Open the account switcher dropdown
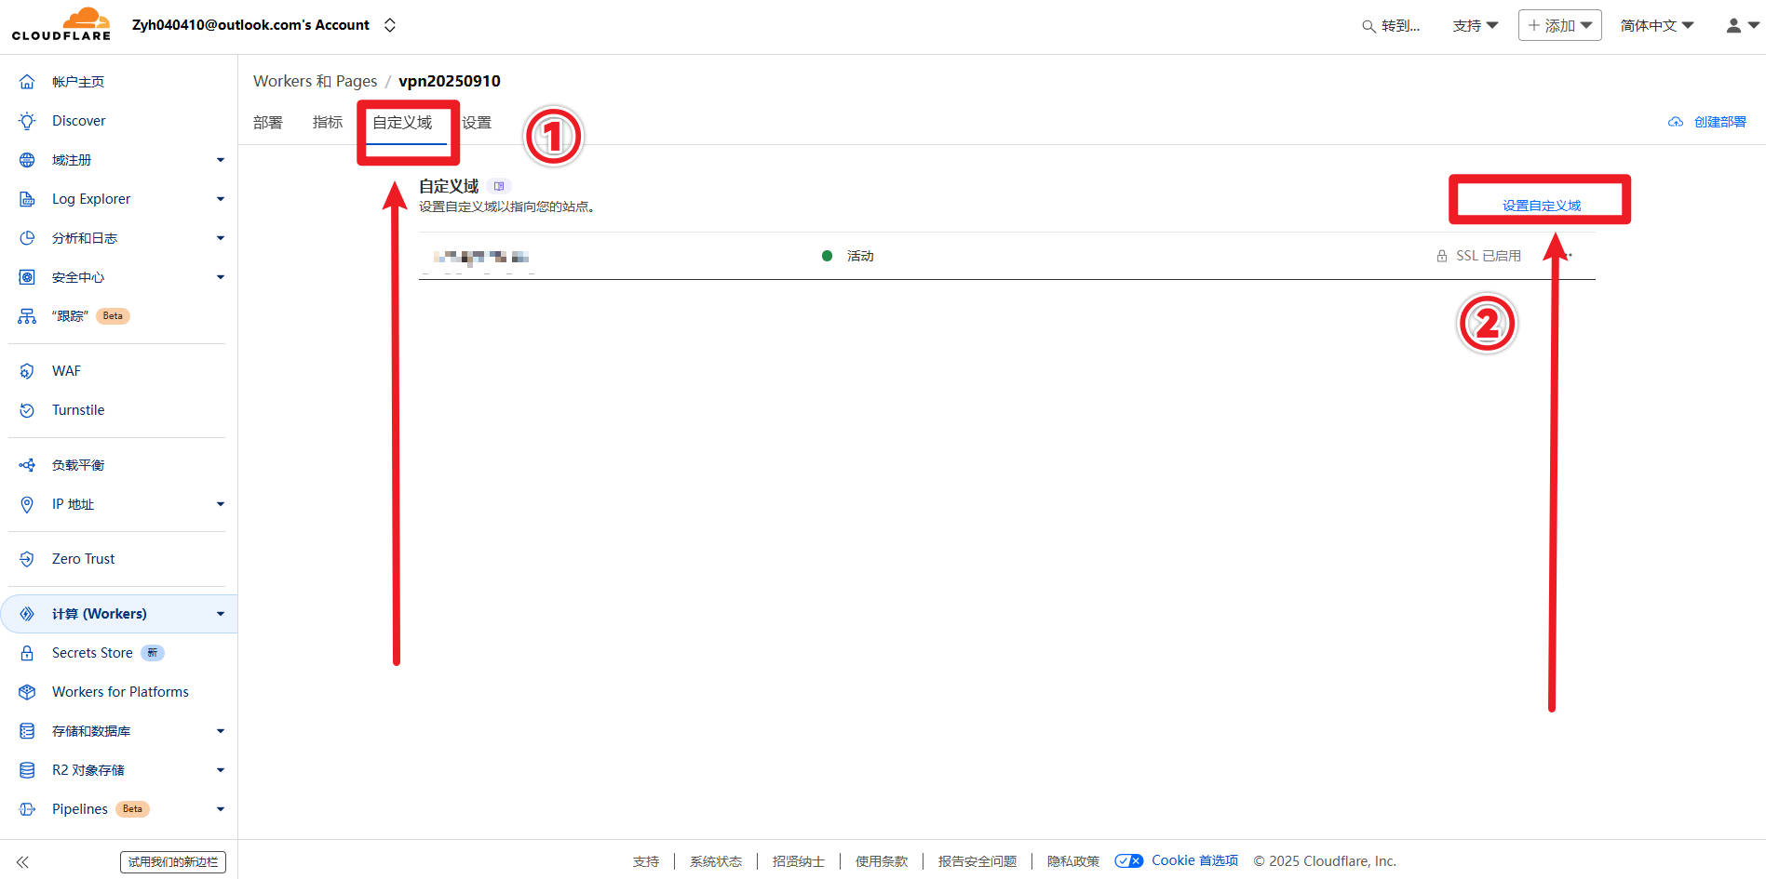 [x=390, y=25]
